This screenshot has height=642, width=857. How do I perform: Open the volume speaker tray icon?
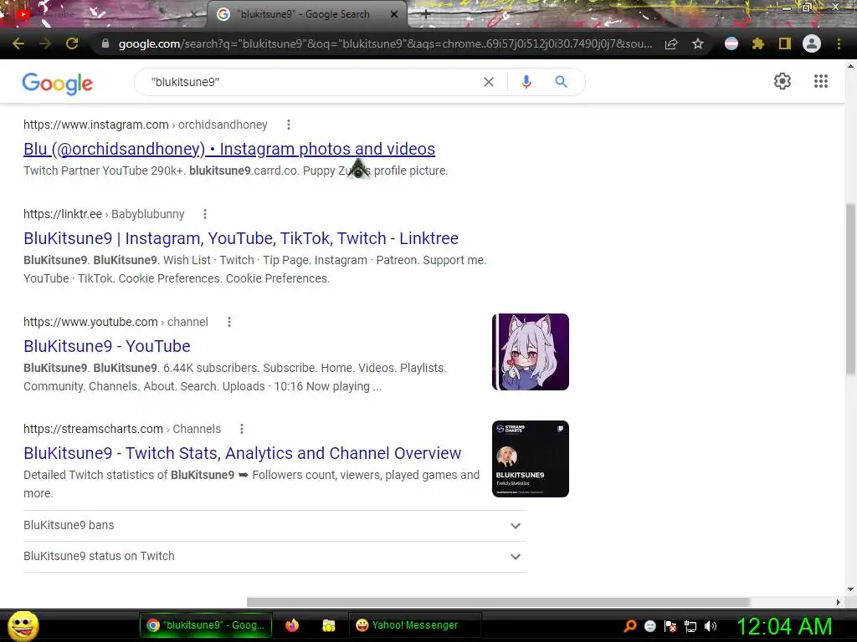[711, 626]
